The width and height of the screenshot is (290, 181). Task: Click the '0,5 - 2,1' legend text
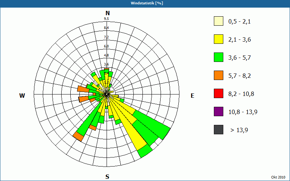[x=240, y=22]
